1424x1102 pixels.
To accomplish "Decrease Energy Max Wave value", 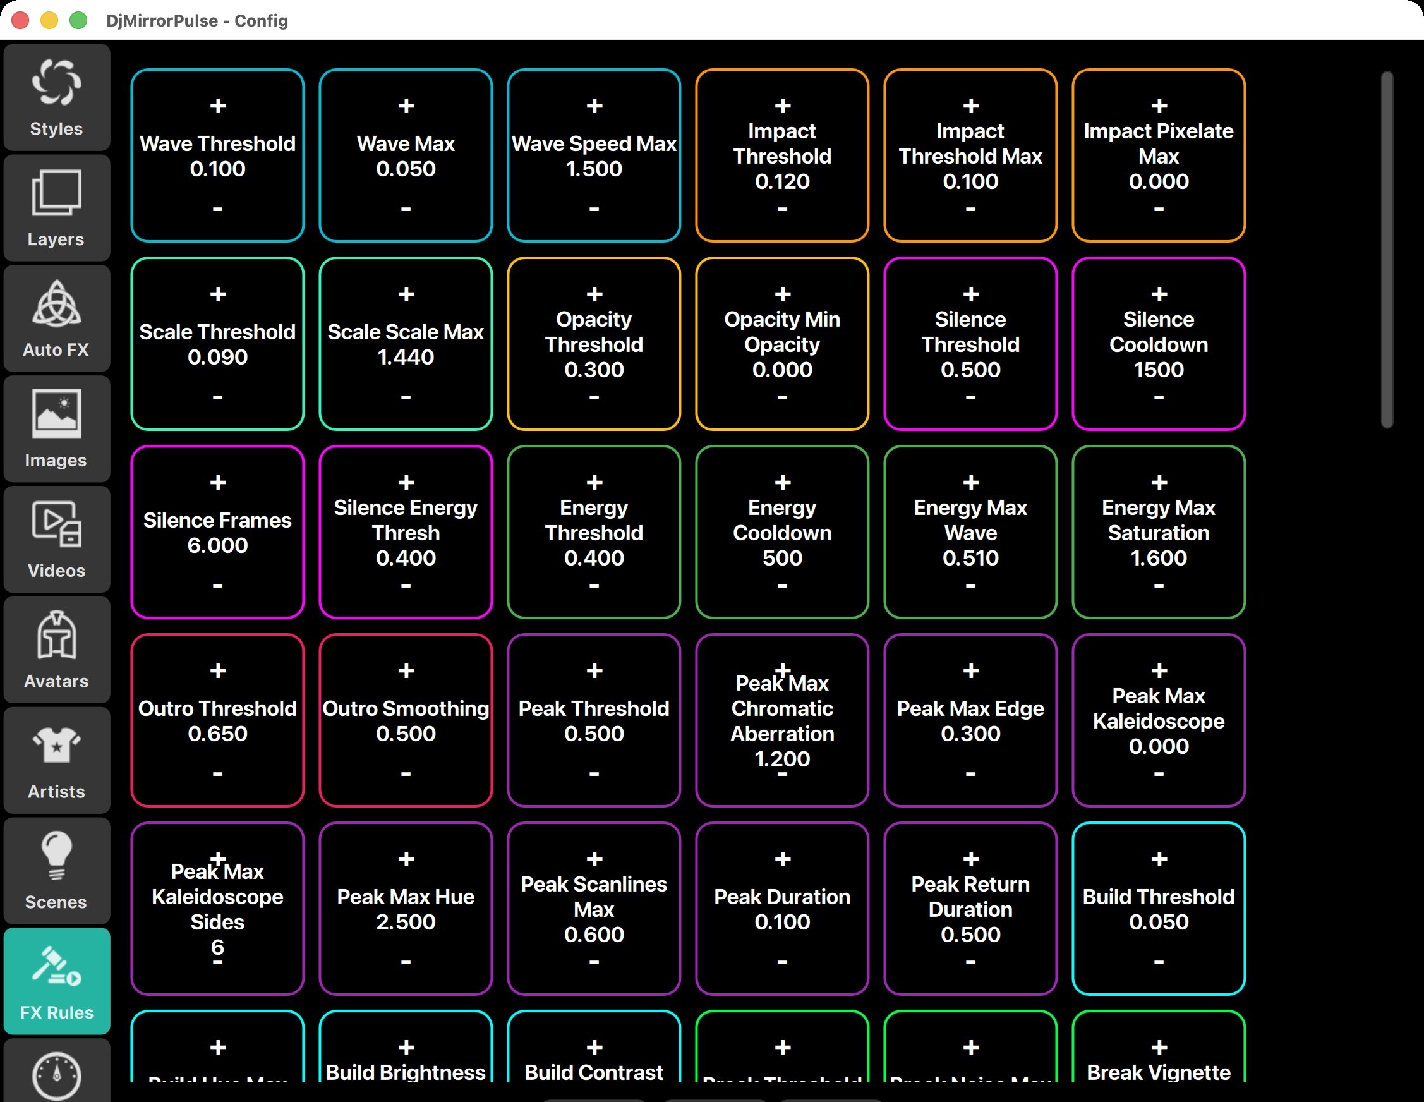I will [x=971, y=586].
